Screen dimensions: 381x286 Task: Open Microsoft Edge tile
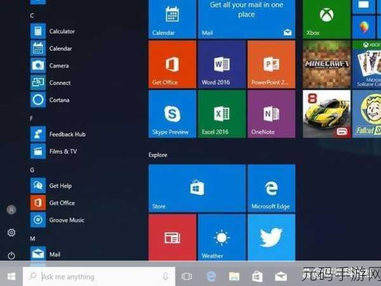pos(271,188)
